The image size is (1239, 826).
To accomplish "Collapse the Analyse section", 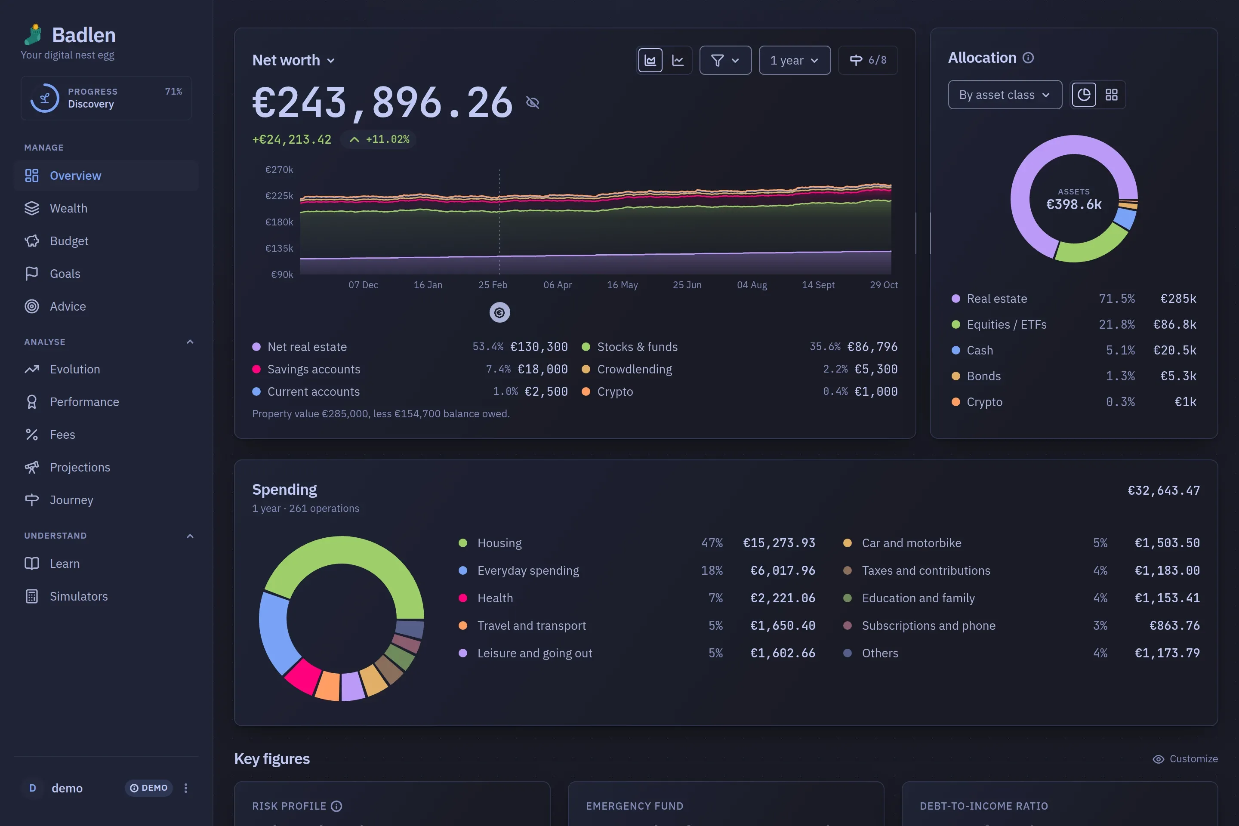I will [190, 342].
